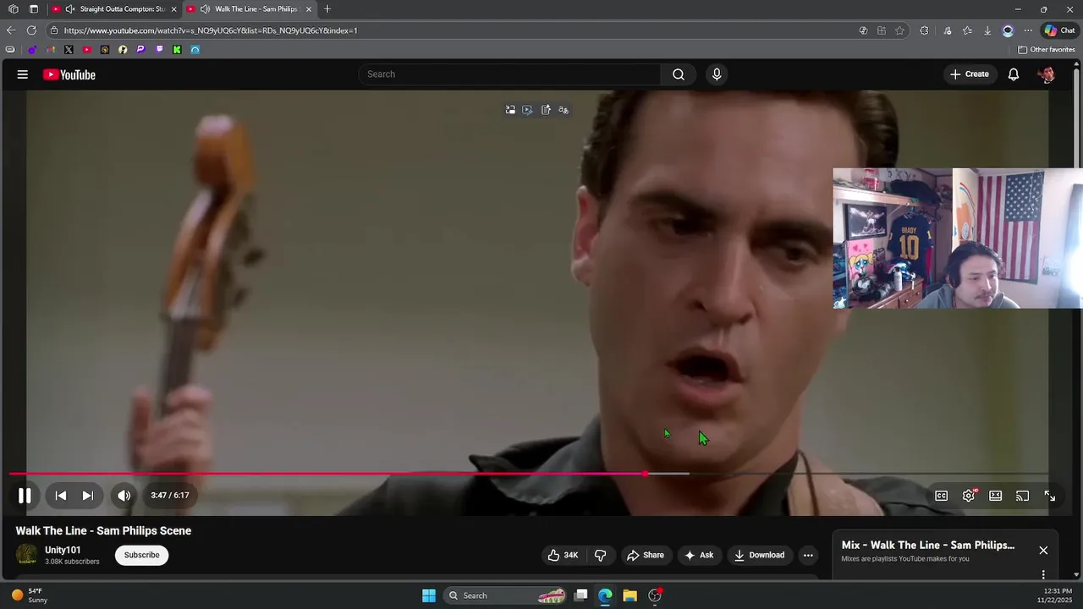Image resolution: width=1083 pixels, height=609 pixels.
Task: Mute the video with the player volume icon
Action: (x=124, y=496)
